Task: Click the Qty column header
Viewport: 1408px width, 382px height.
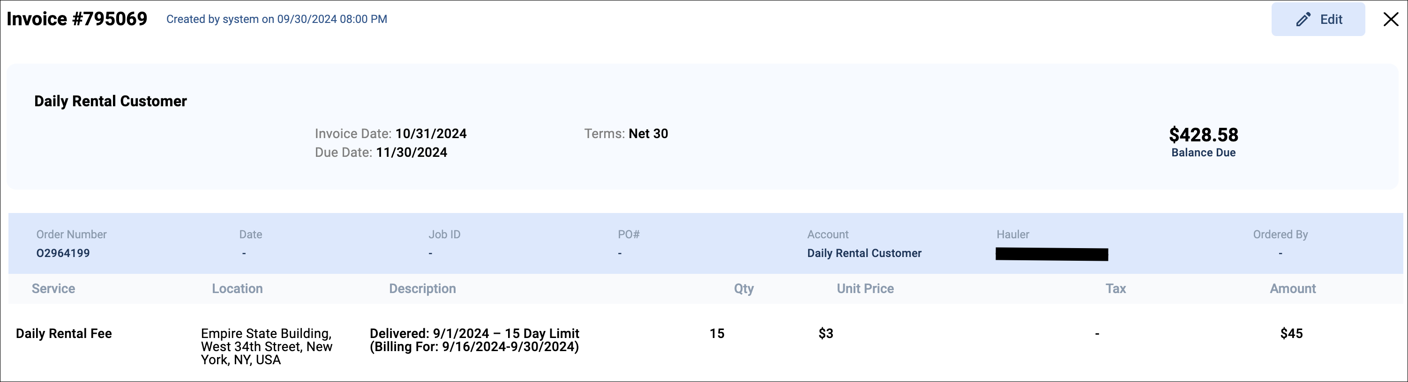Action: (x=743, y=289)
